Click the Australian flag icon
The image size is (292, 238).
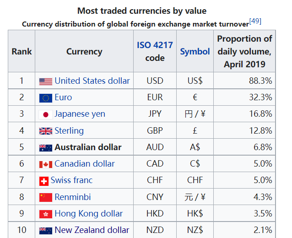point(46,148)
